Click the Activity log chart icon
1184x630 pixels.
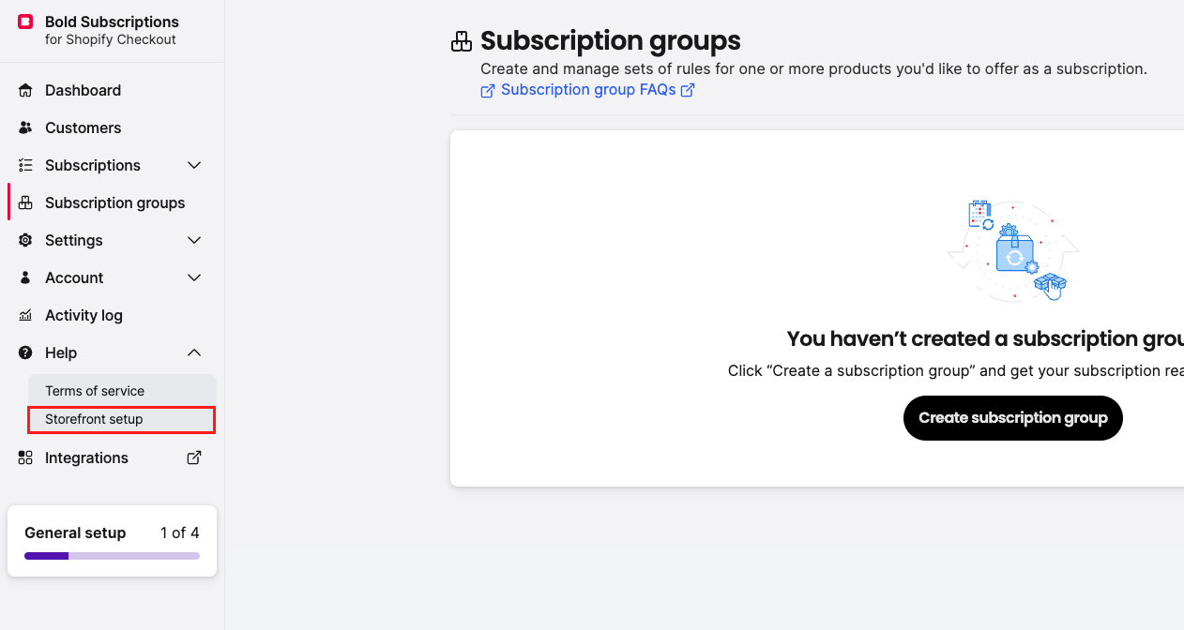click(x=24, y=315)
